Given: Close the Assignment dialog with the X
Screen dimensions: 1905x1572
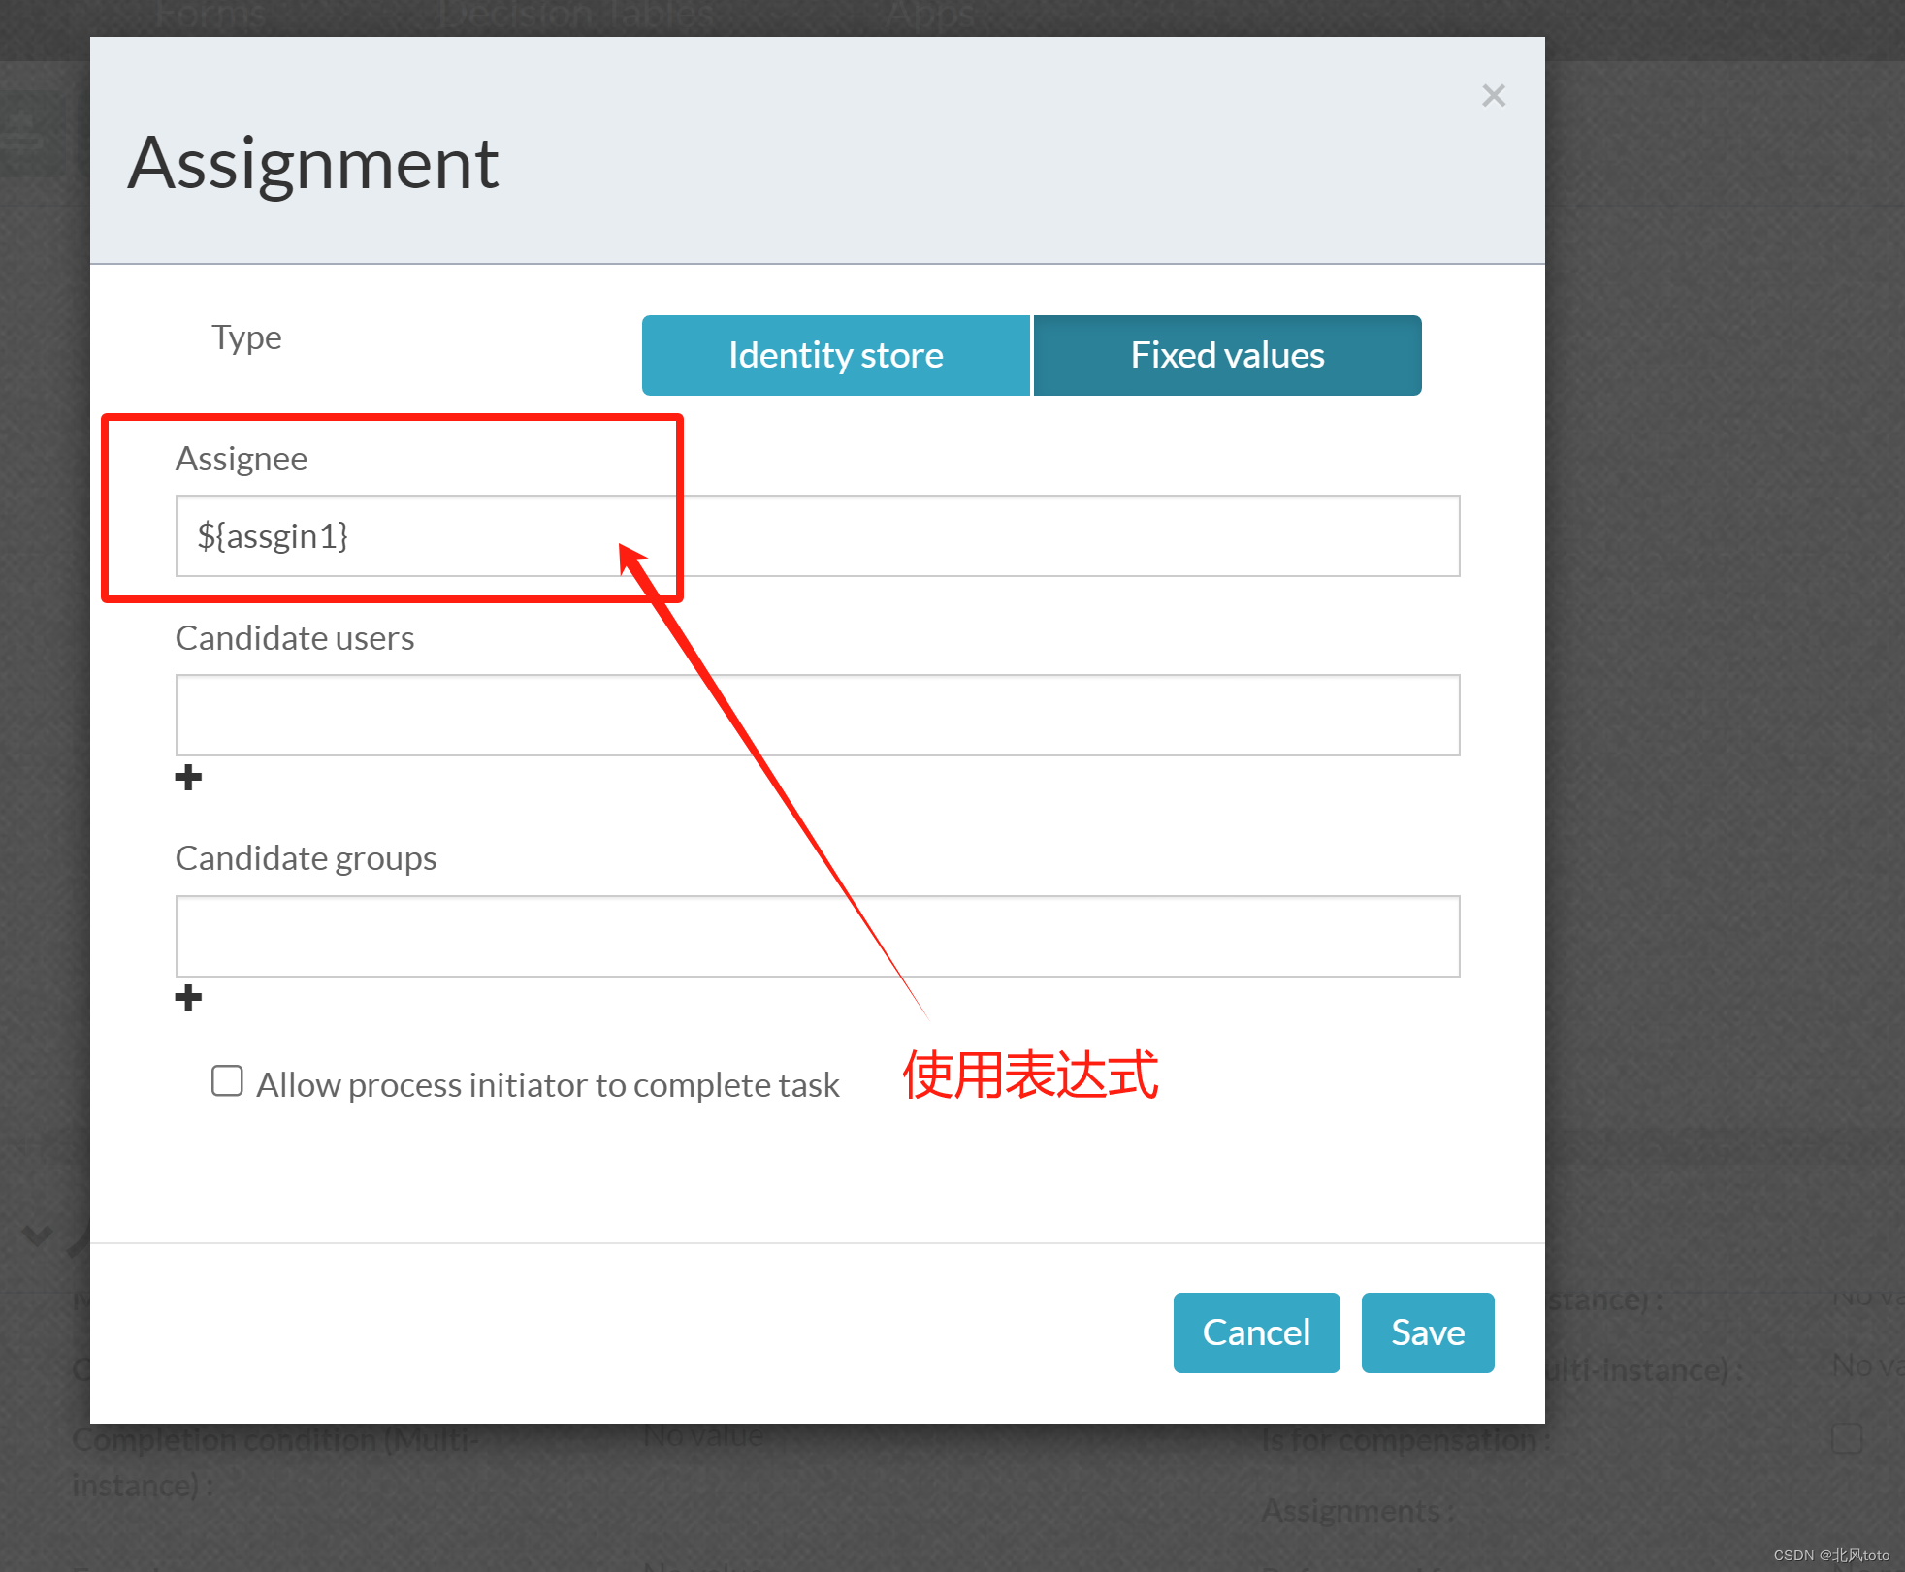Looking at the screenshot, I should [1493, 95].
